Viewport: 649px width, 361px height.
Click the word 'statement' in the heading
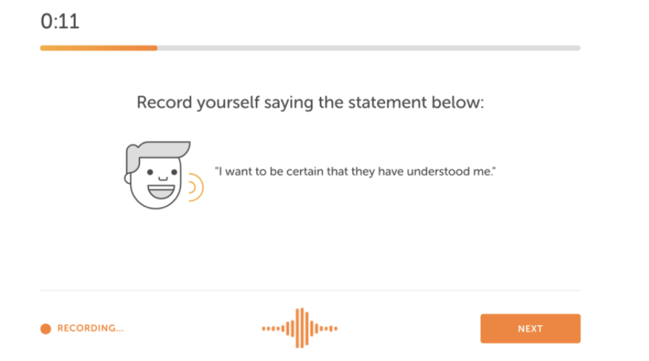click(387, 103)
